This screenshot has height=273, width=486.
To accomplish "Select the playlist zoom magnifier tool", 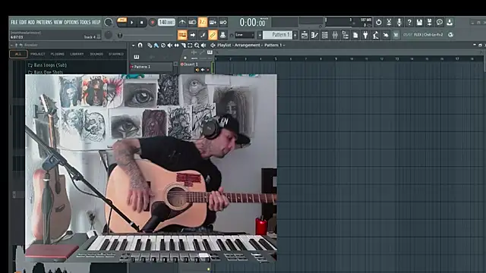I will 197,45.
